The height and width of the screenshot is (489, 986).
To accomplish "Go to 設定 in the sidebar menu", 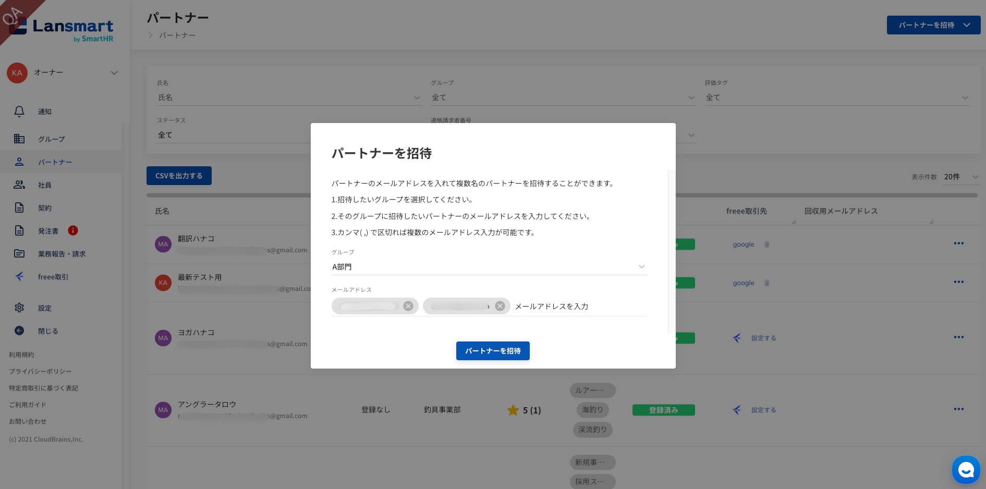I will pos(45,308).
